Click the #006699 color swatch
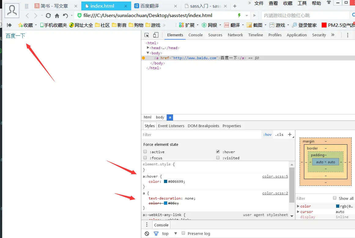The width and height of the screenshot is (355, 238). coord(165,182)
